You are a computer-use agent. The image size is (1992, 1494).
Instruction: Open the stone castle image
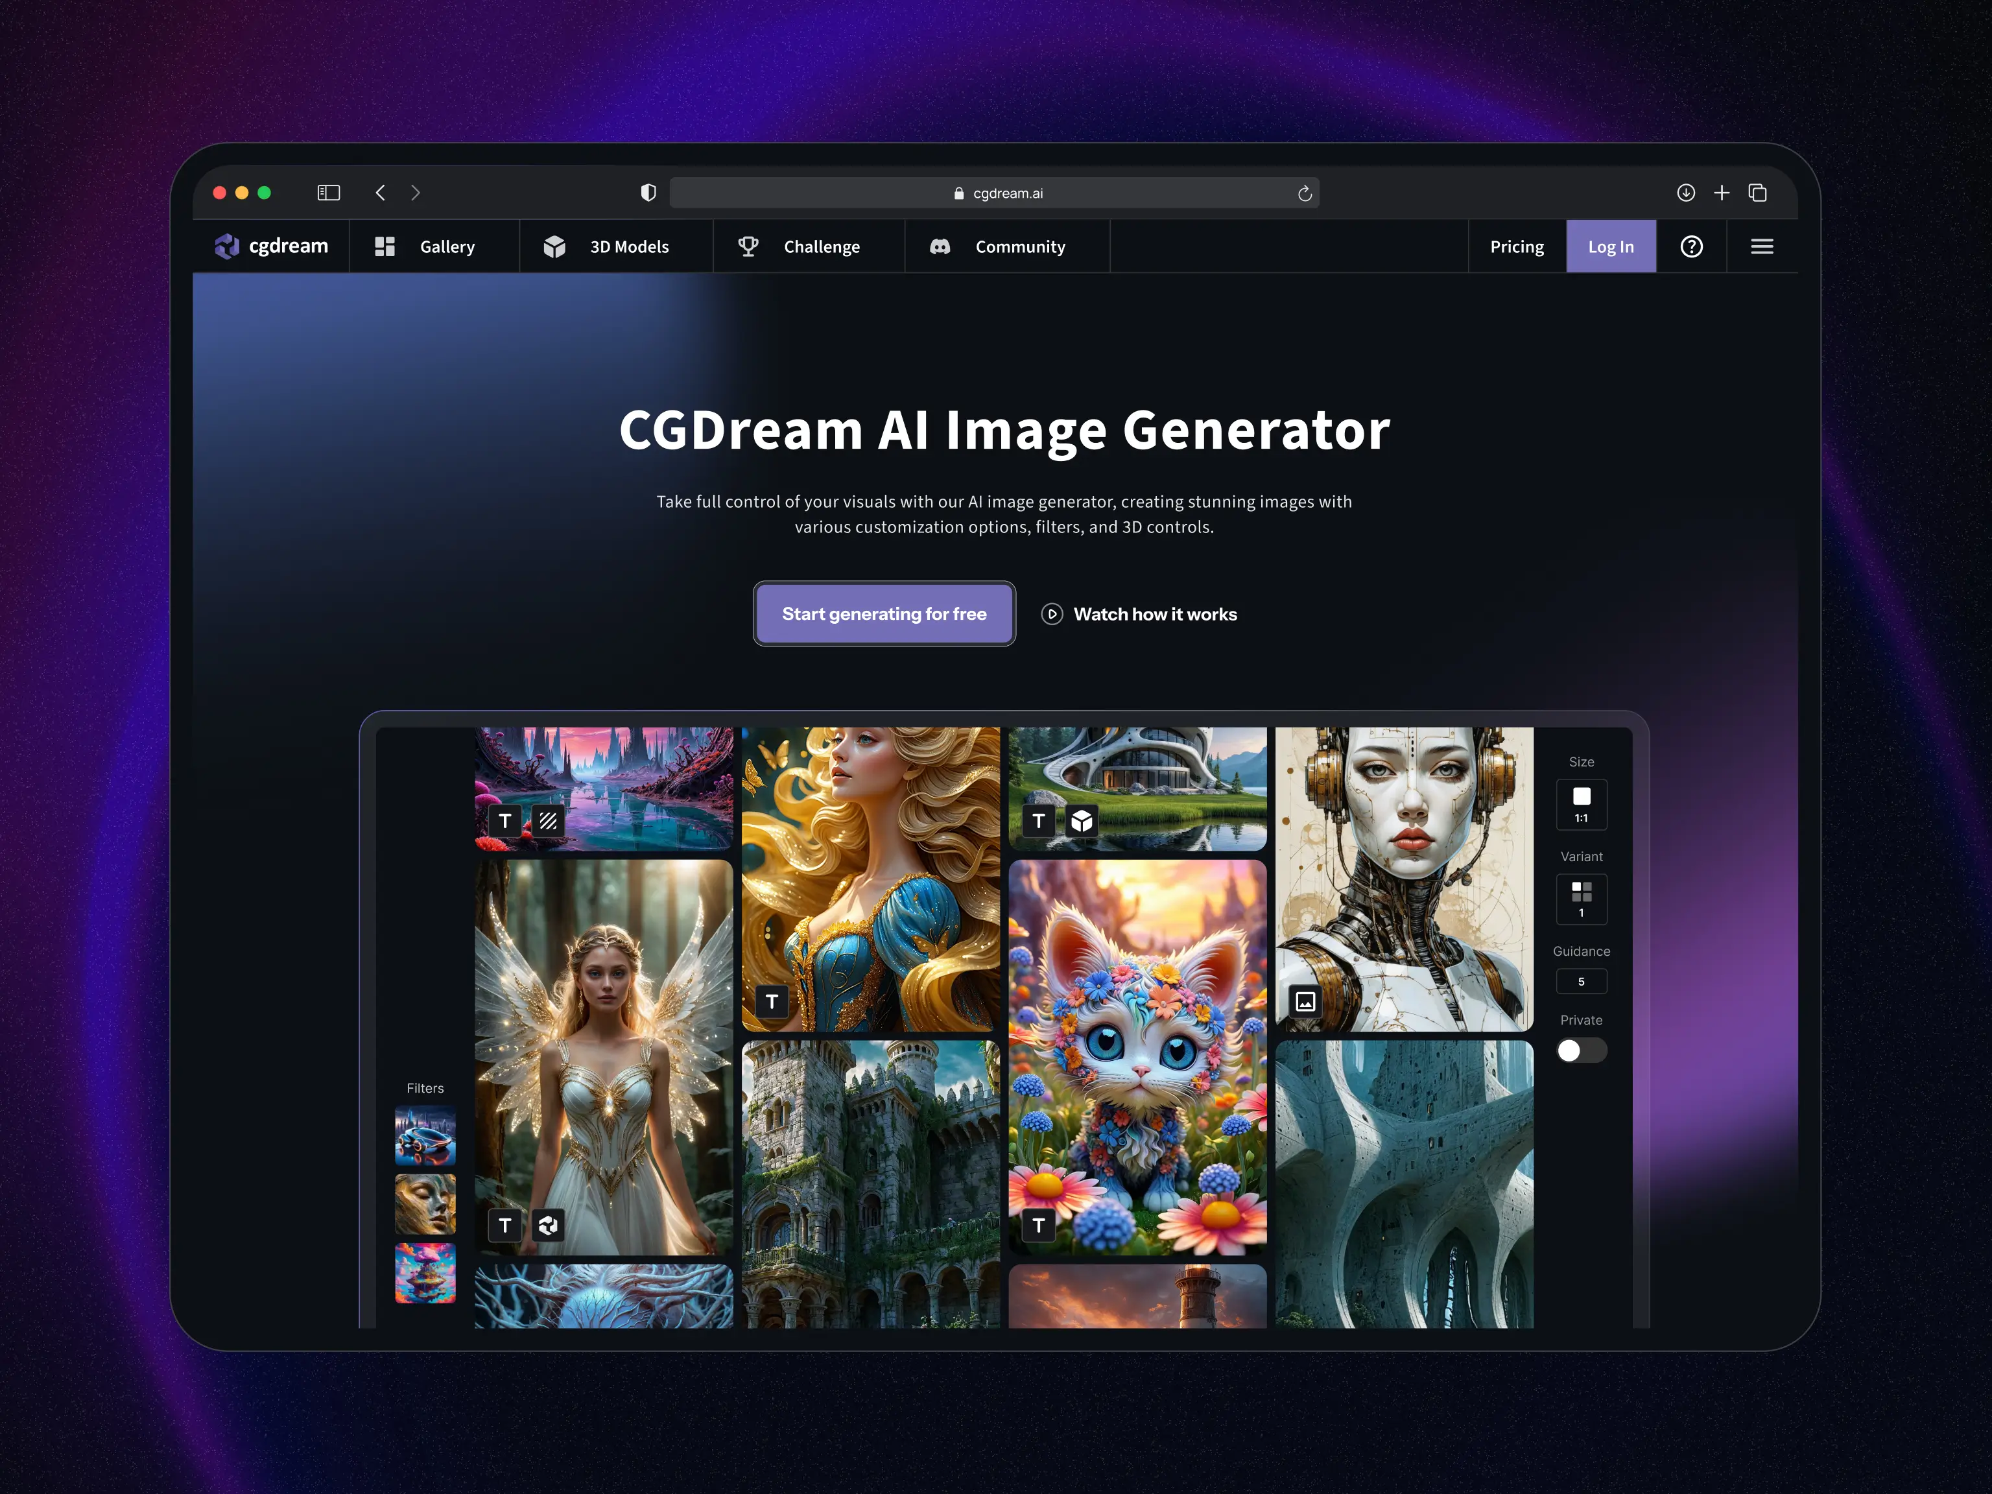[x=870, y=1184]
